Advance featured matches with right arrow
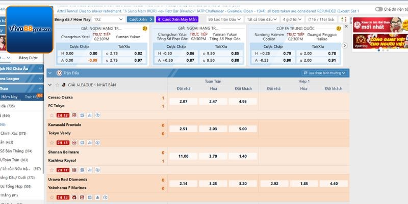 click(x=345, y=45)
